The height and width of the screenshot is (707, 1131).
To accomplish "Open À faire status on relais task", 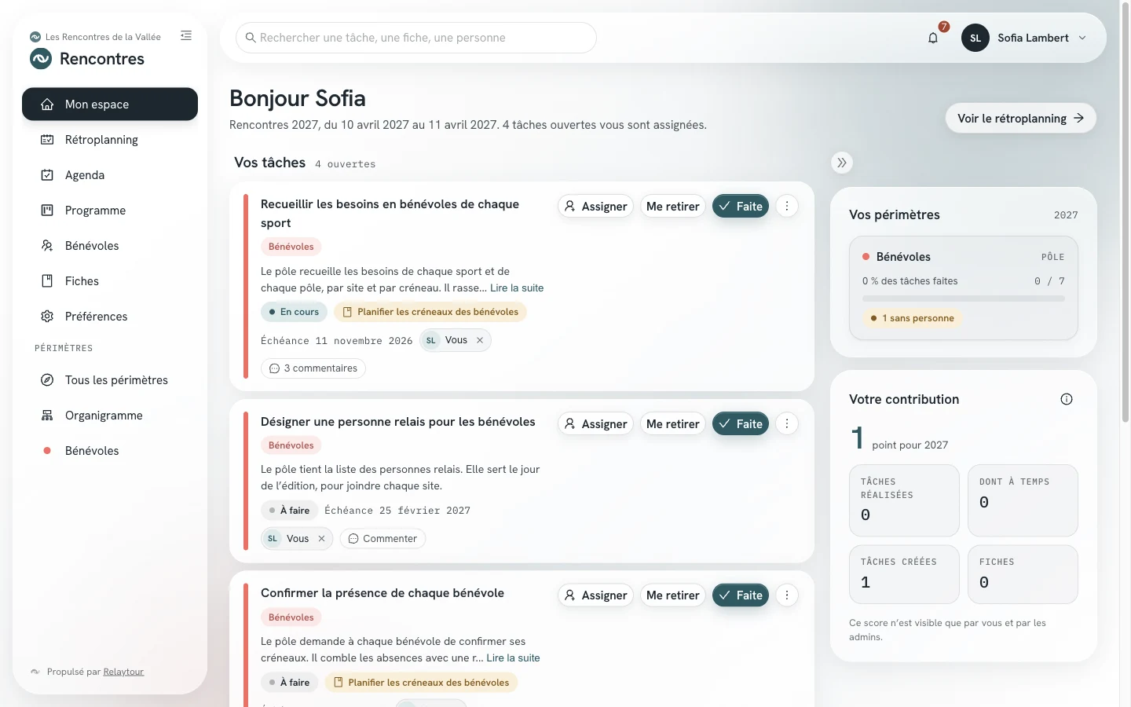I will click(290, 511).
